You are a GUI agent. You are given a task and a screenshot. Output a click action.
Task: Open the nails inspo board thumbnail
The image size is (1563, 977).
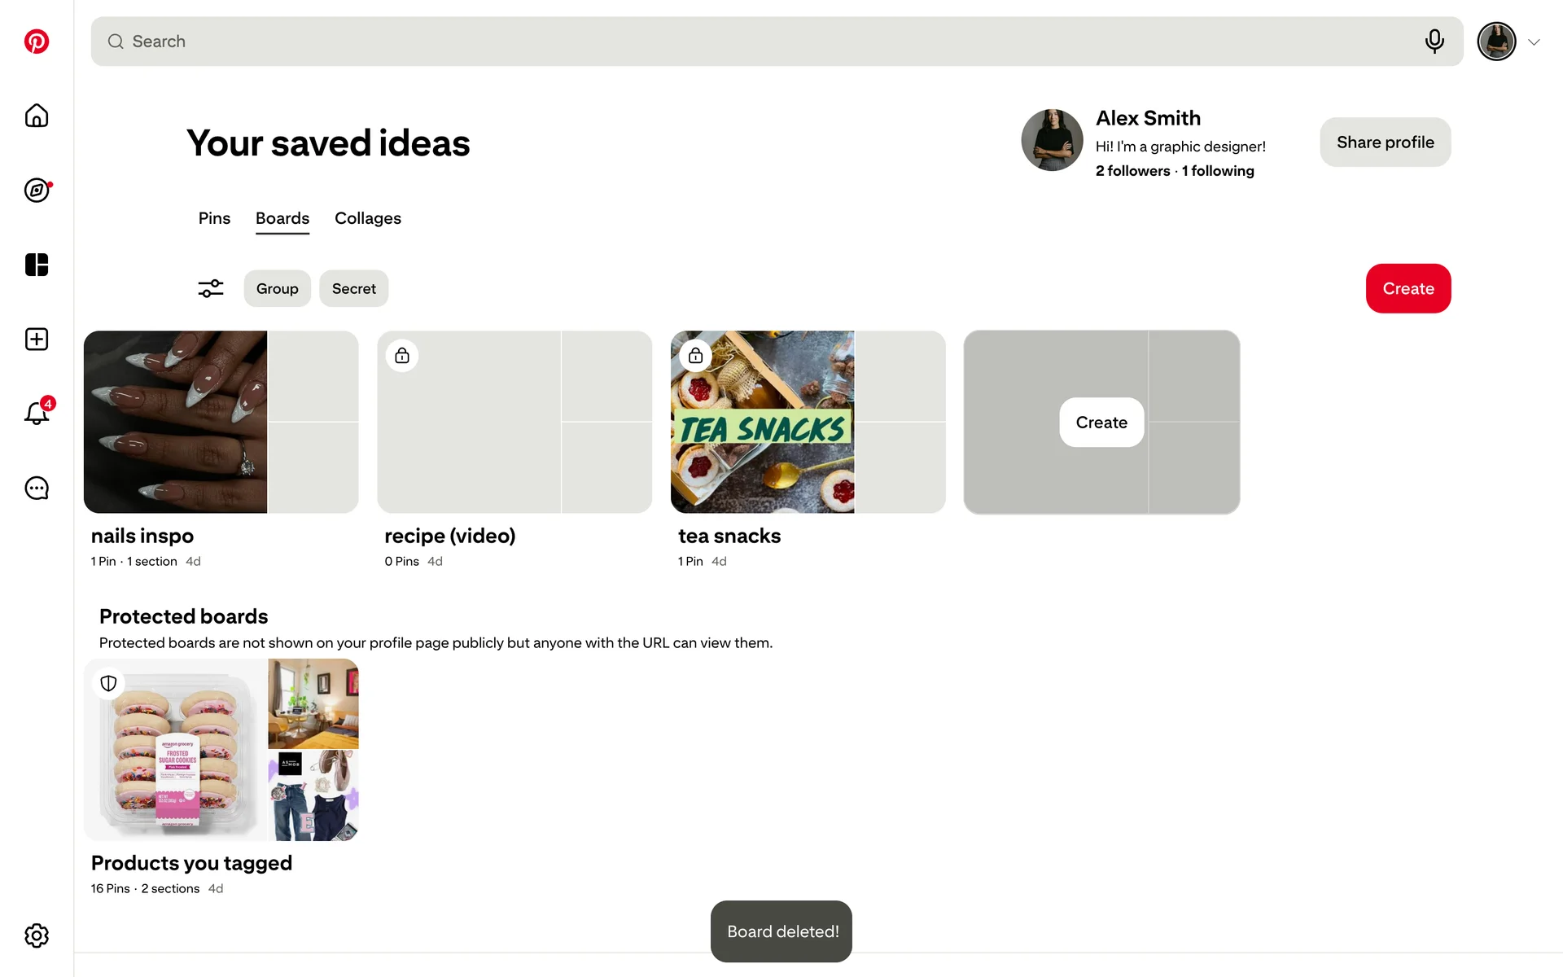click(221, 422)
